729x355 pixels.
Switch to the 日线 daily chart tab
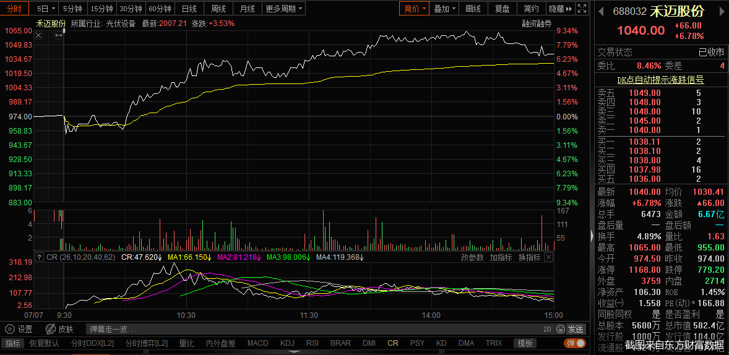click(x=189, y=9)
